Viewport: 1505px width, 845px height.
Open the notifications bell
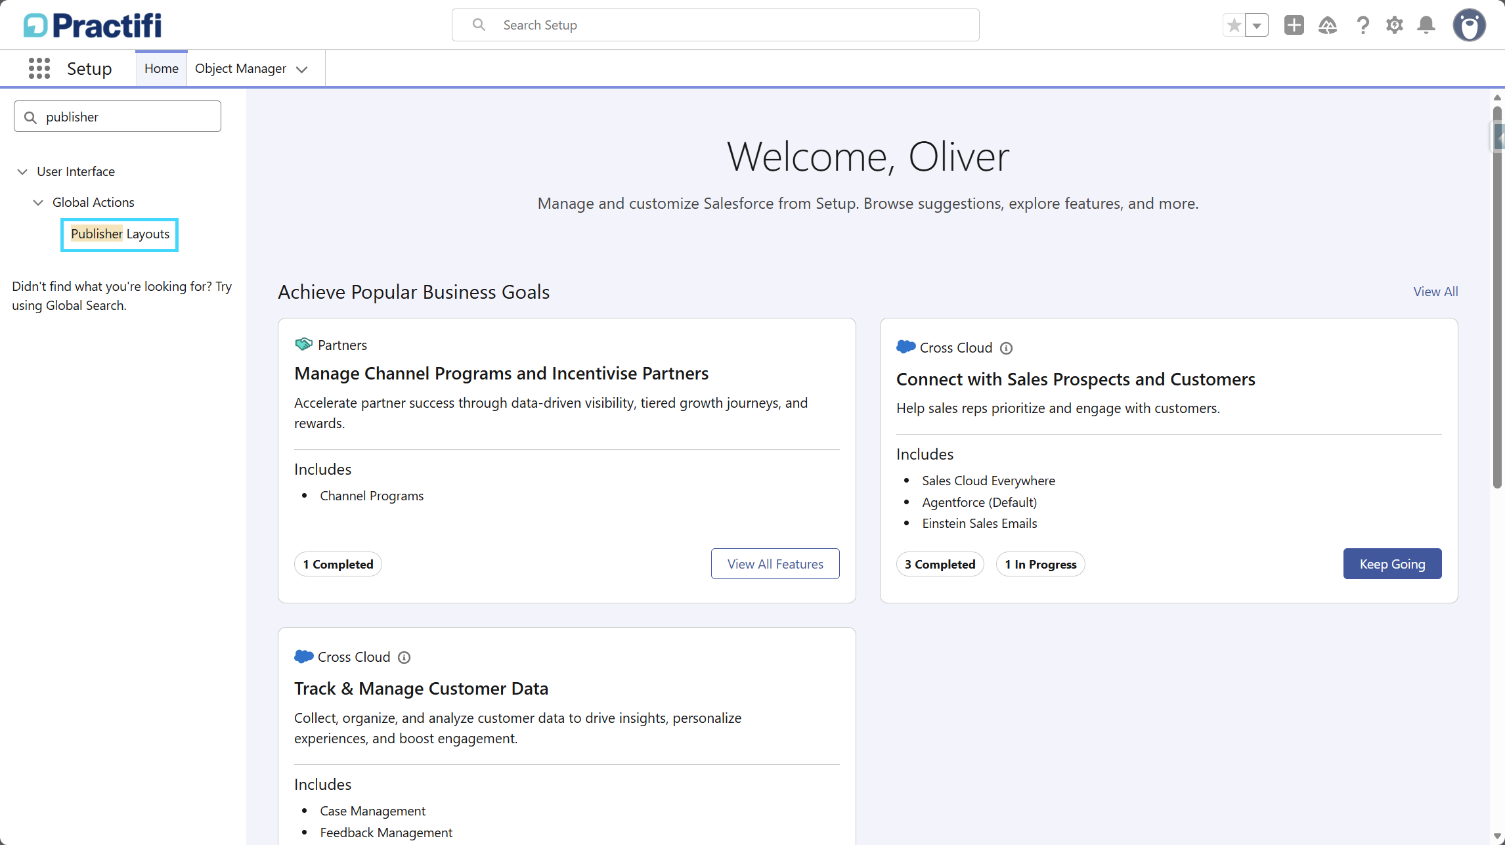click(1426, 26)
